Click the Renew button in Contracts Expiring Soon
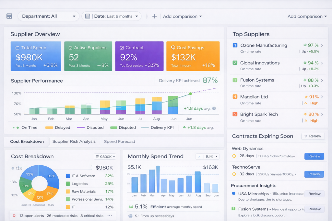Screen dimensions: 332x221 point(313,136)
